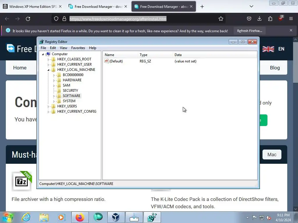Image resolution: width=298 pixels, height=223 pixels.
Task: Switch to Registry Editor taskbar icon
Action: point(152,217)
